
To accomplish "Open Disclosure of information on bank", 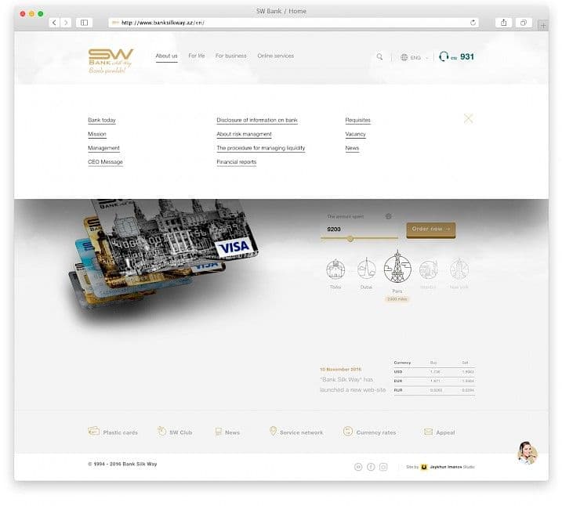I will tap(257, 120).
